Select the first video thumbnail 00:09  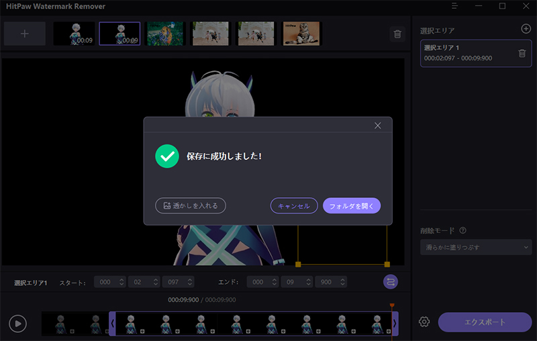74,34
